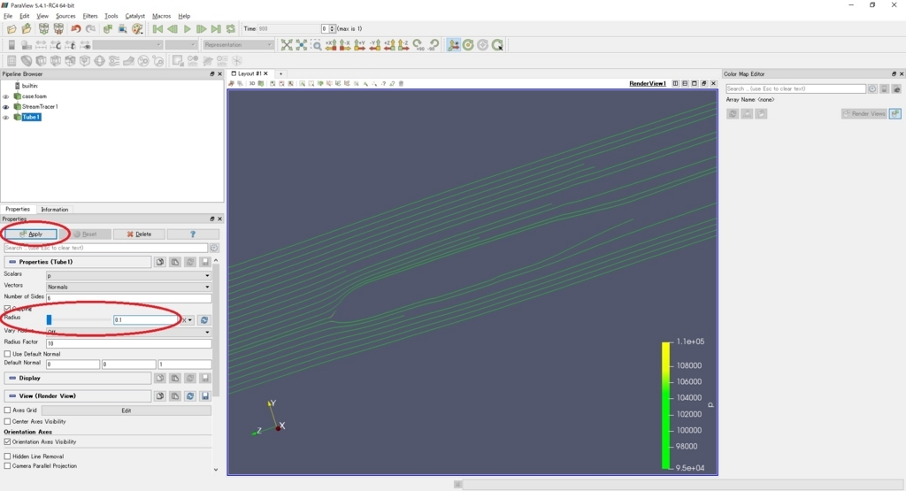The height and width of the screenshot is (491, 906).
Task: Click the Open file folder icon
Action: click(x=11, y=29)
